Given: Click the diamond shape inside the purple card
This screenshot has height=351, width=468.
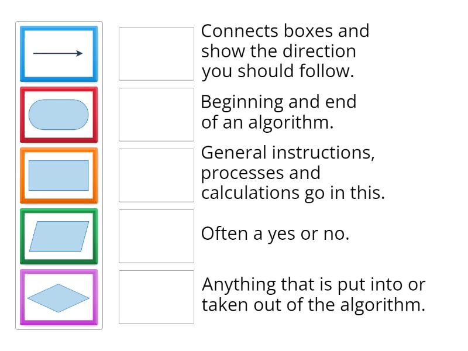Looking at the screenshot, I should tap(58, 298).
